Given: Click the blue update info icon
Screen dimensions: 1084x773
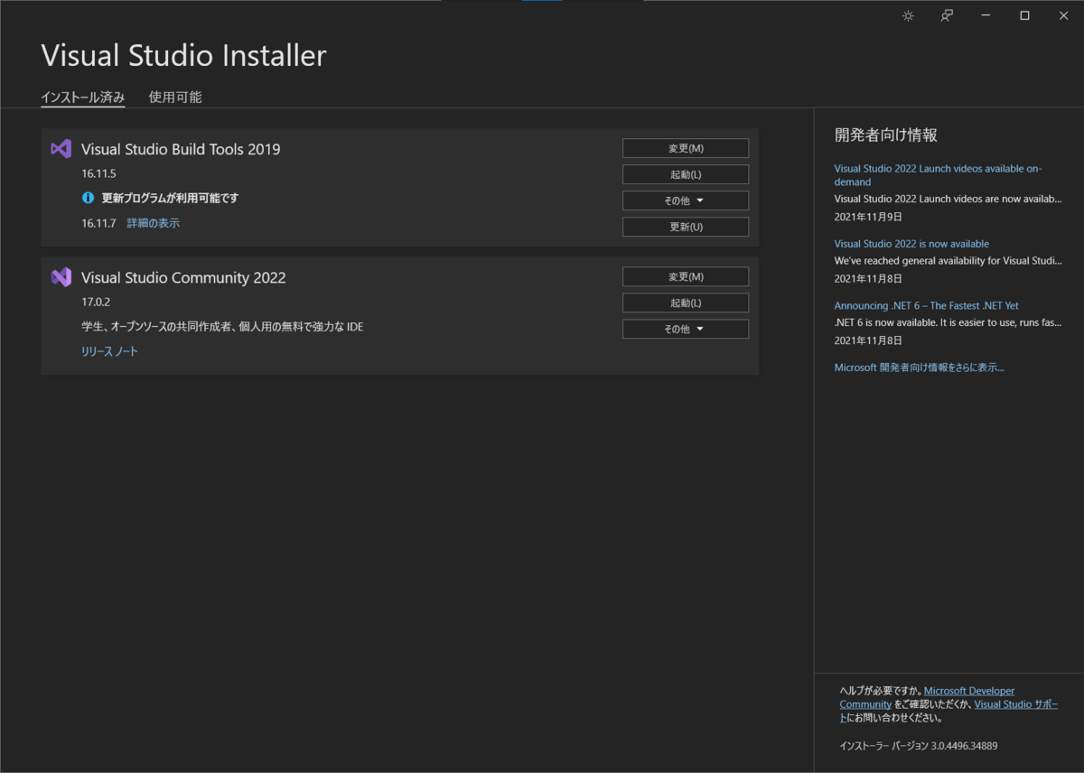Looking at the screenshot, I should tap(88, 198).
